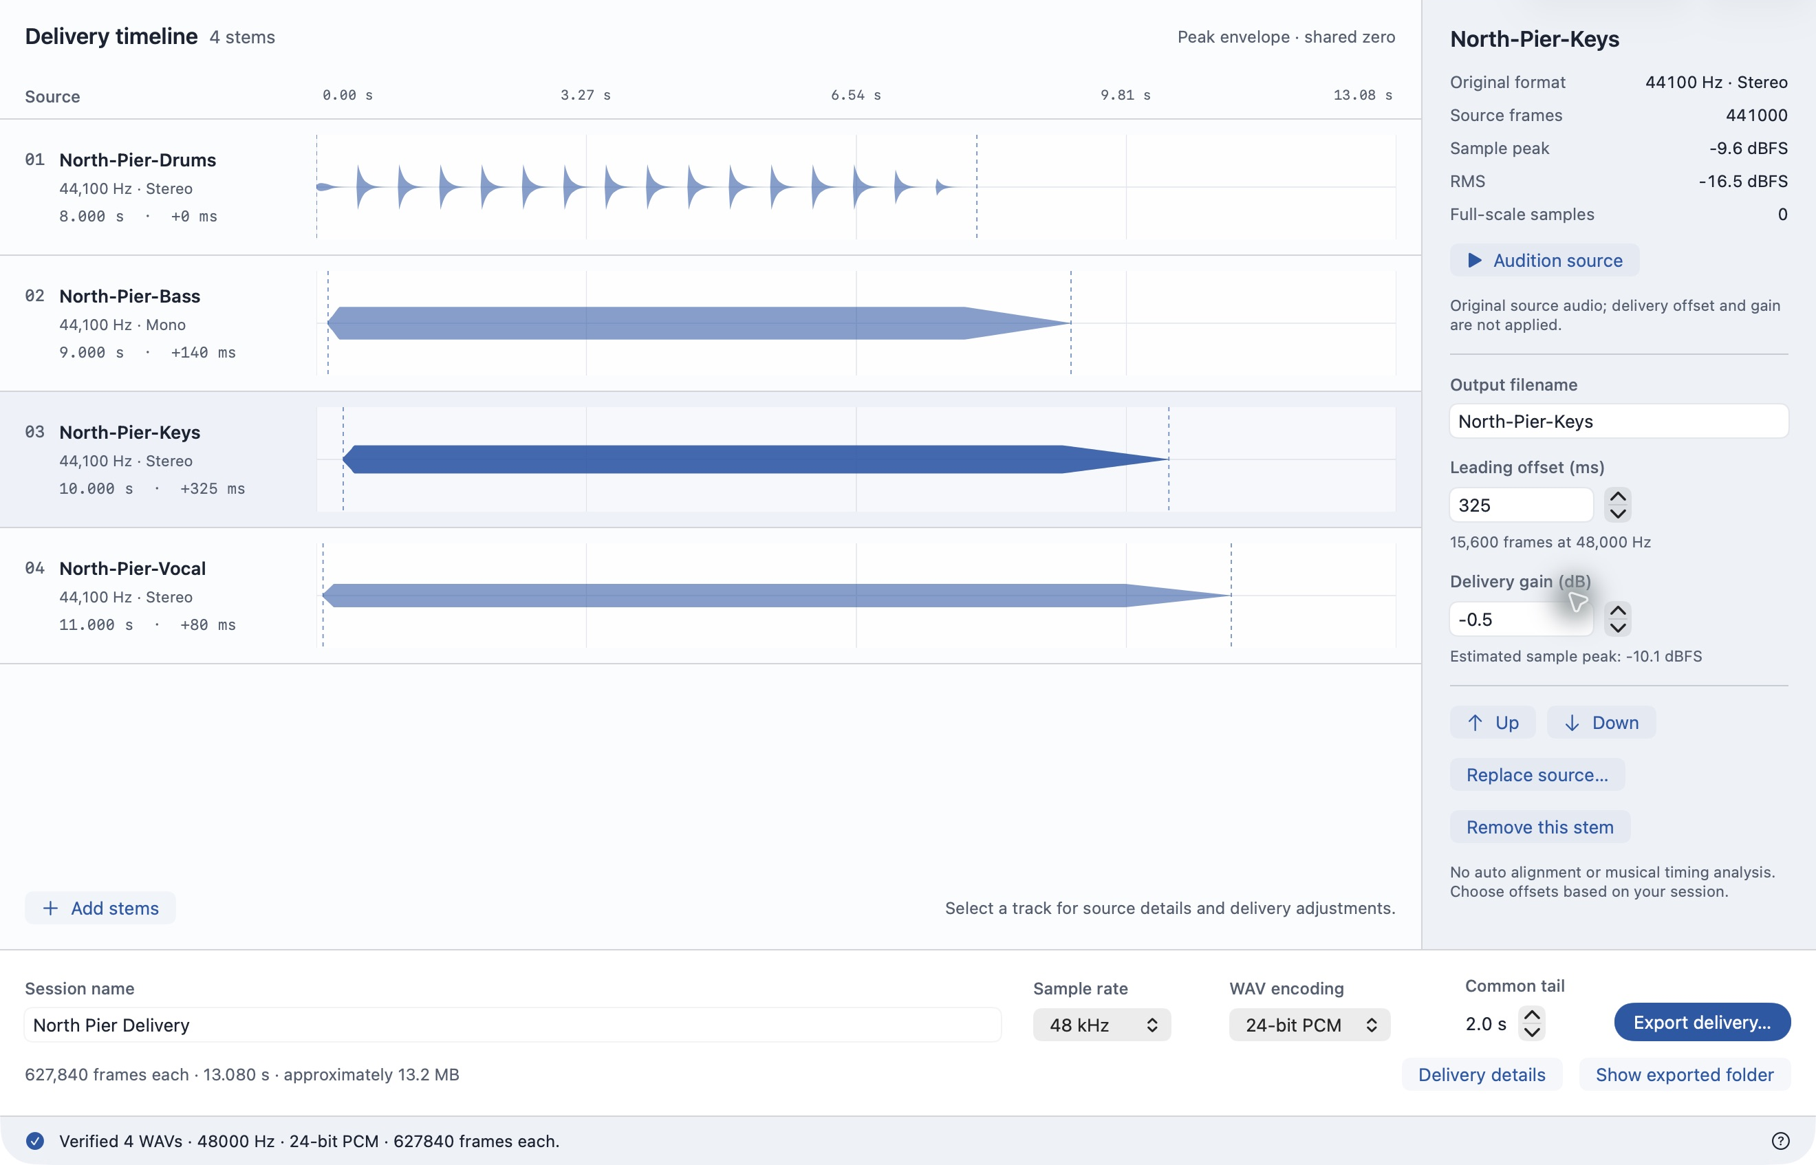1816x1165 pixels.
Task: Decrement the Leading offset stepper down arrow
Action: point(1618,514)
